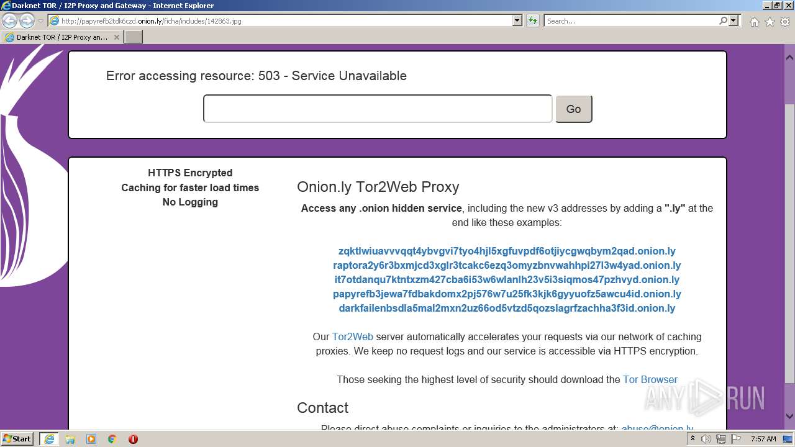Open the volume speaker tray icon
Viewport: 795px width, 447px height.
click(x=706, y=439)
